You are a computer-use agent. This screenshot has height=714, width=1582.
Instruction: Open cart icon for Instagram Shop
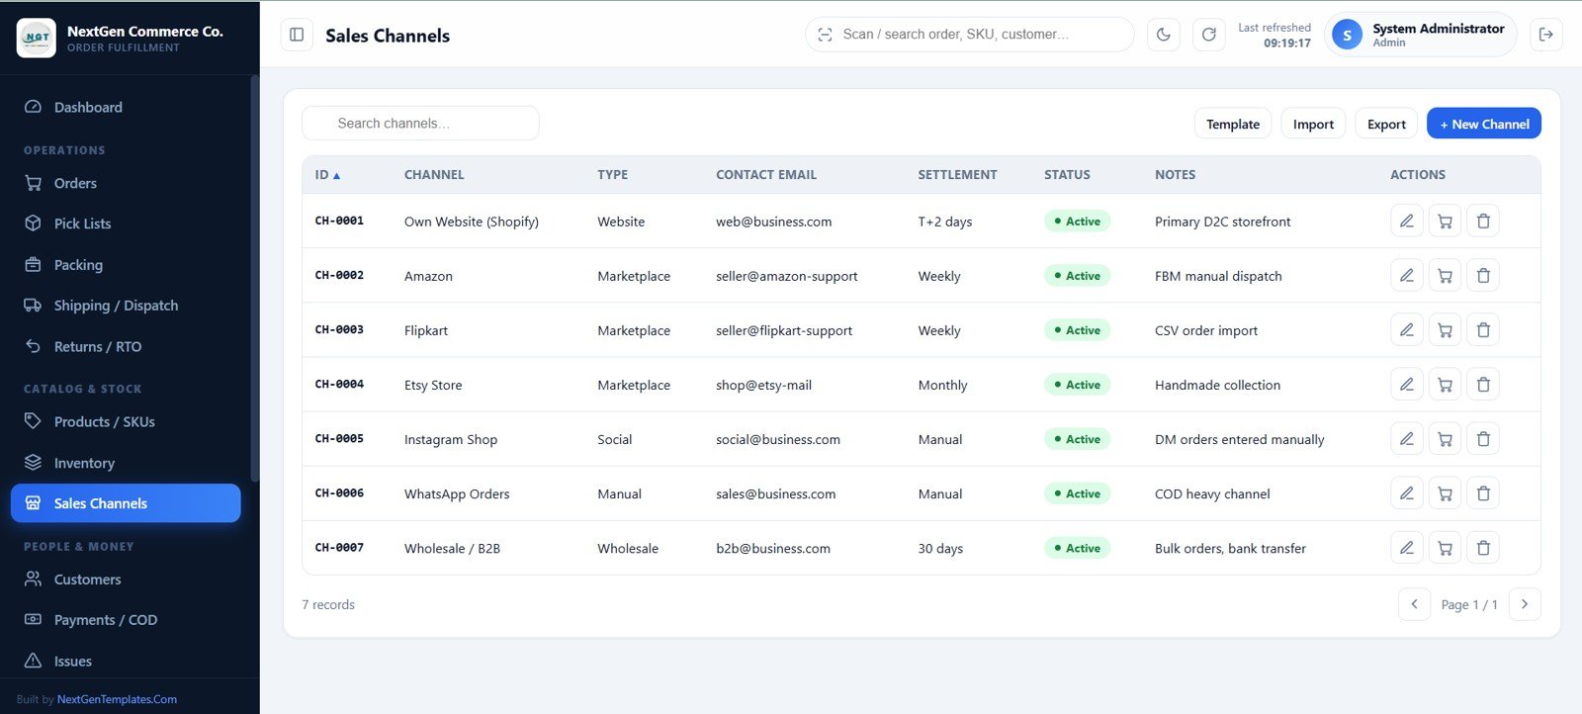coord(1445,438)
